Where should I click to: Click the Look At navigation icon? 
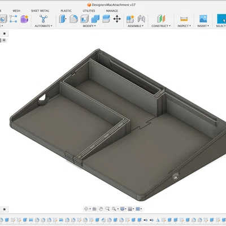click(x=94, y=208)
